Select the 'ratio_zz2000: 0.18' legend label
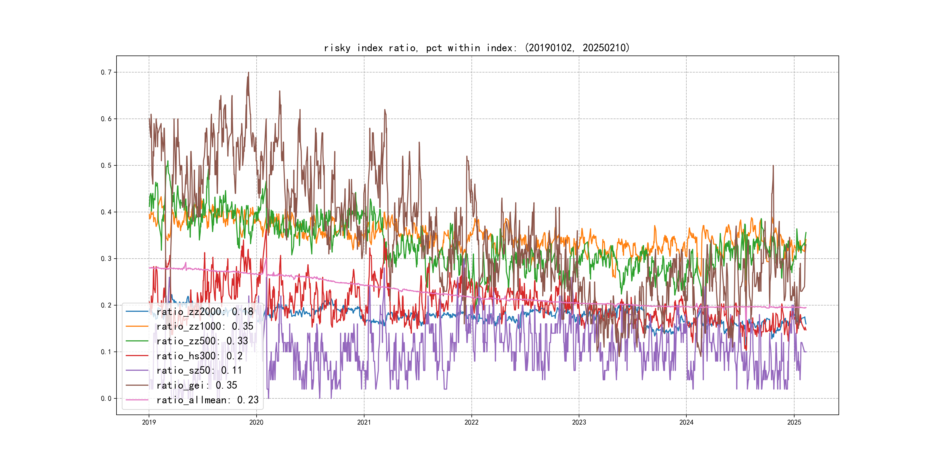This screenshot has width=932, height=466. pyautogui.click(x=205, y=312)
